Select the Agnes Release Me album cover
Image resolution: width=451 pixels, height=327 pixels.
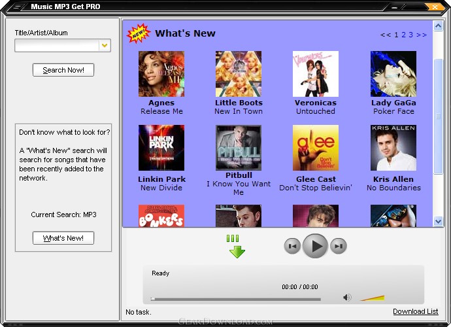coord(161,74)
